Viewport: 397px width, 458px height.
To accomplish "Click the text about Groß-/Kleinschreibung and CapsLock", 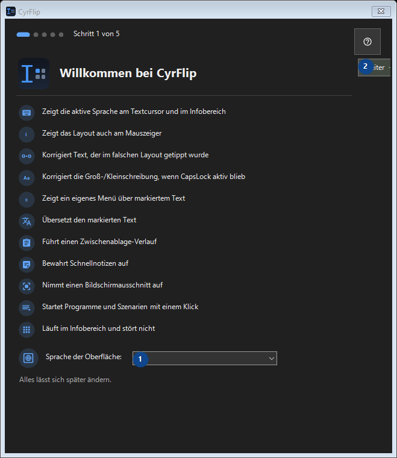I will pyautogui.click(x=143, y=177).
